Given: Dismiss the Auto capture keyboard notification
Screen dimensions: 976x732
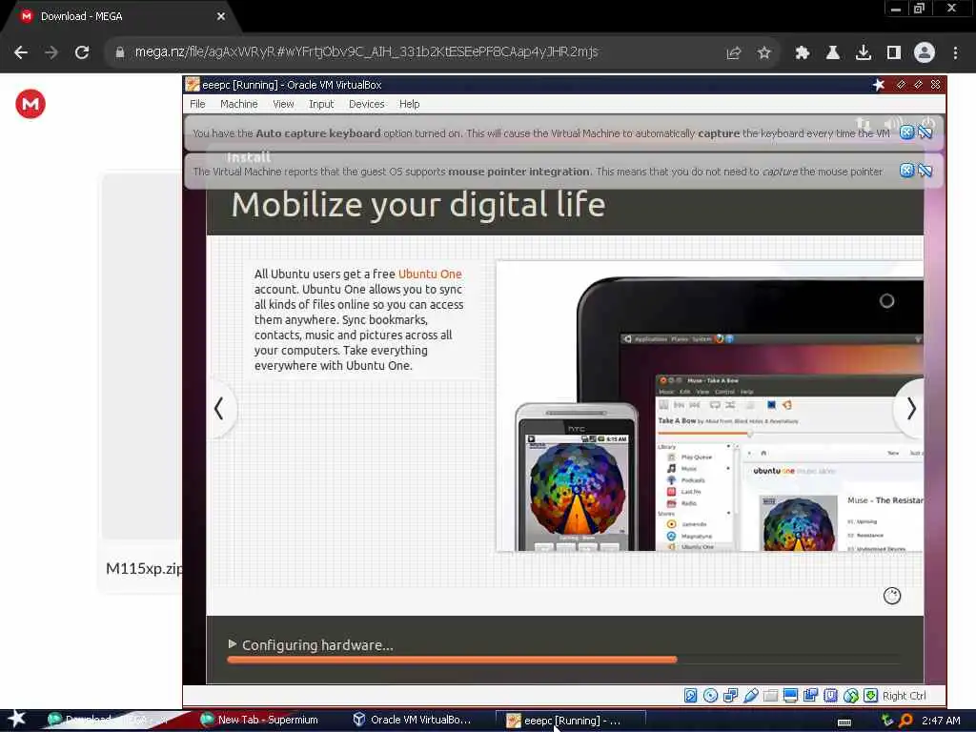Looking at the screenshot, I should tap(907, 132).
